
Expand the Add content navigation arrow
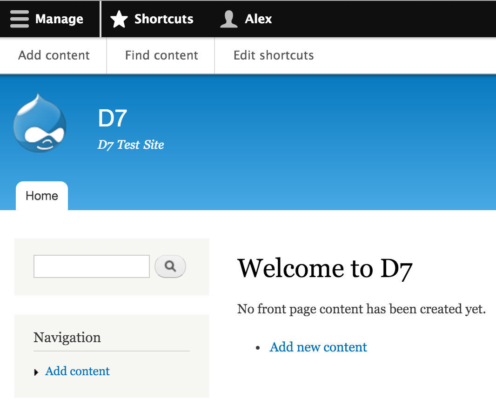pyautogui.click(x=36, y=372)
